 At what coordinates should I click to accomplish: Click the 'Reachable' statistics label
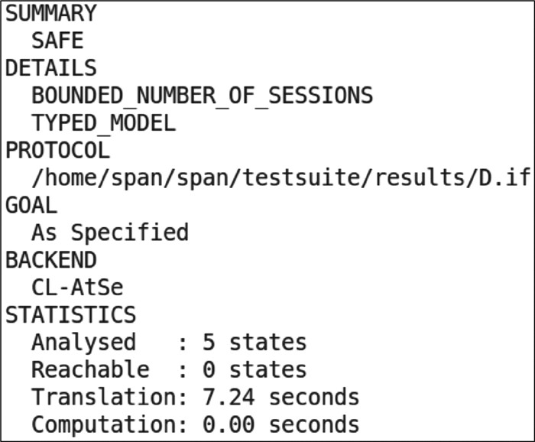(90, 369)
